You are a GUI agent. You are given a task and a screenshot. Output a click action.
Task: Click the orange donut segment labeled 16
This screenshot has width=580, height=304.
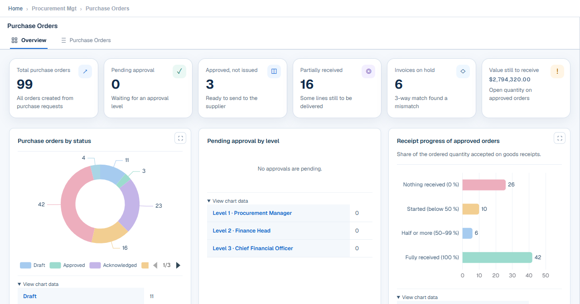[109, 233]
